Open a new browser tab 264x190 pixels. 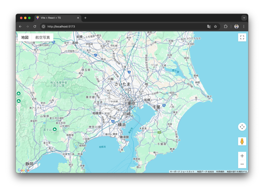pyautogui.click(x=85, y=18)
